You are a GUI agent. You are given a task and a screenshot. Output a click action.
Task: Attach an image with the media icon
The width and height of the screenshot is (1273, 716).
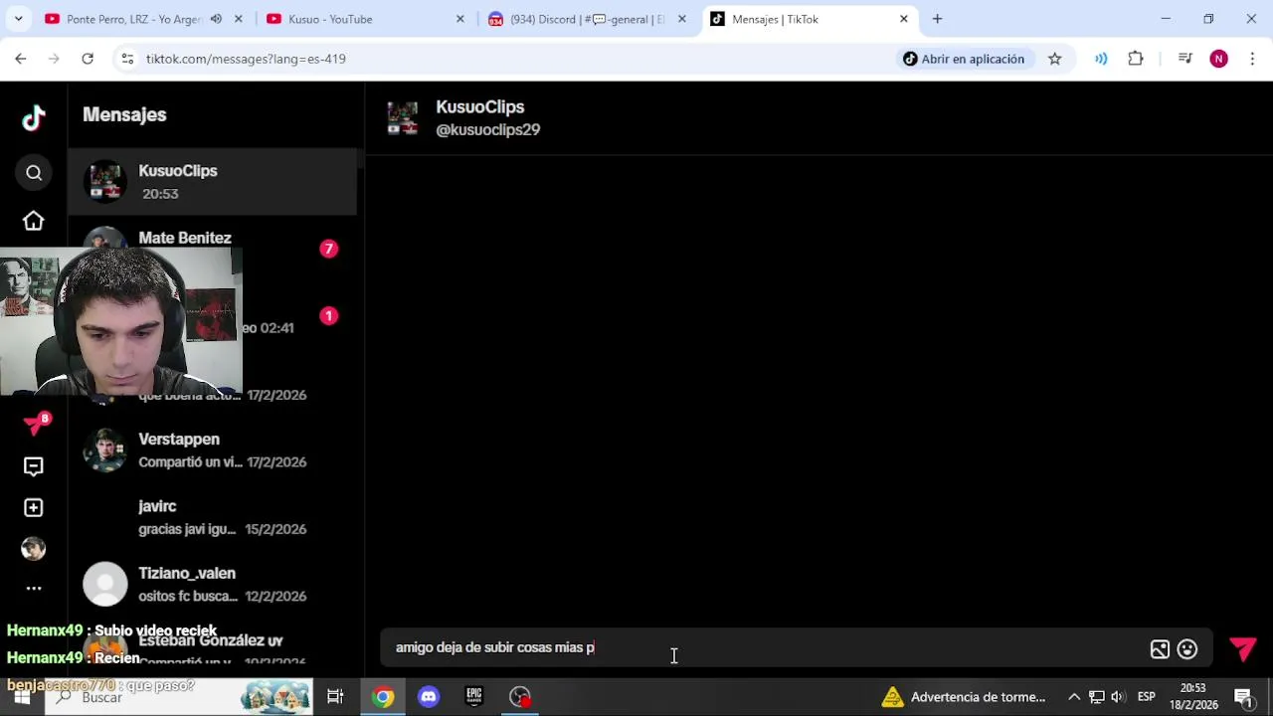(x=1160, y=649)
